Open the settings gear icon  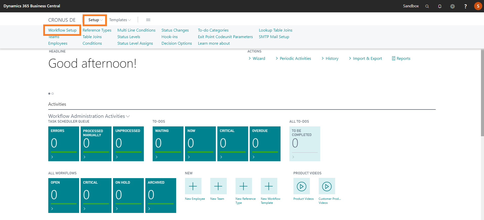pos(452,6)
